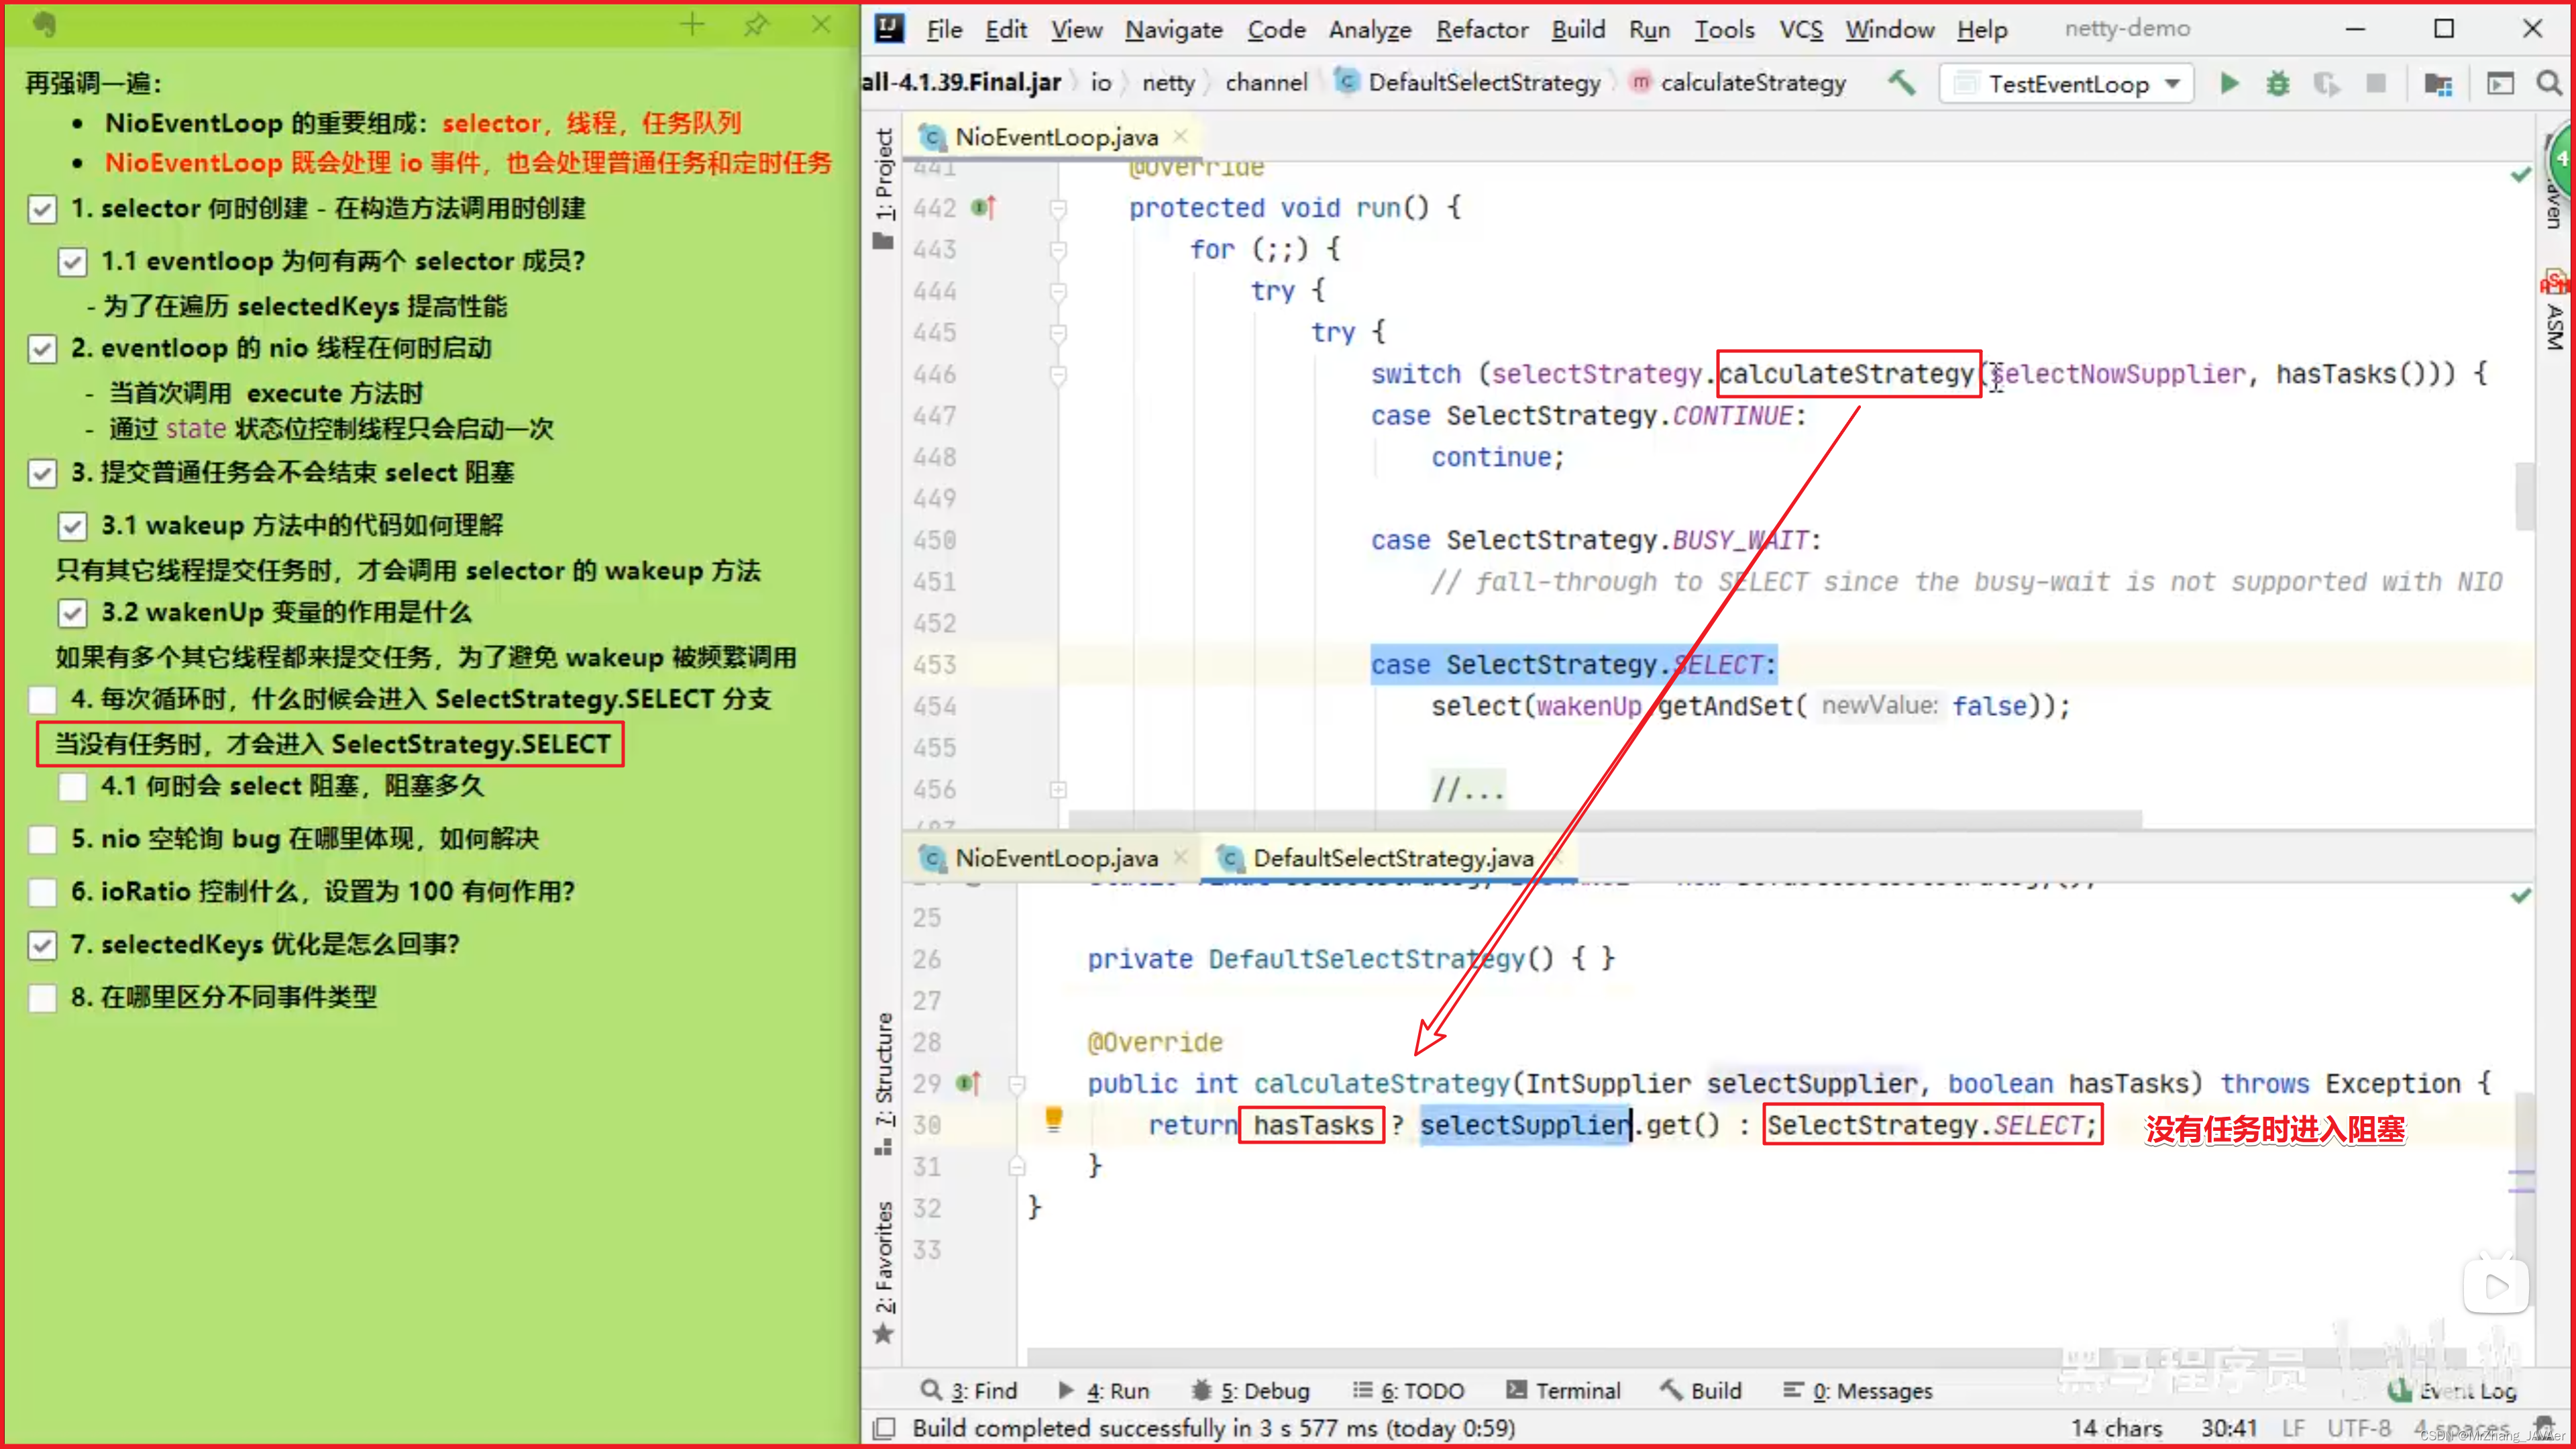Uncheck item 1 selector 何时创建
Viewport: 2576px width, 1449px height.
(42, 209)
